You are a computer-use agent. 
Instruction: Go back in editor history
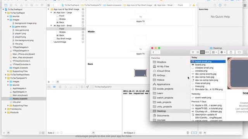coord(53,5)
